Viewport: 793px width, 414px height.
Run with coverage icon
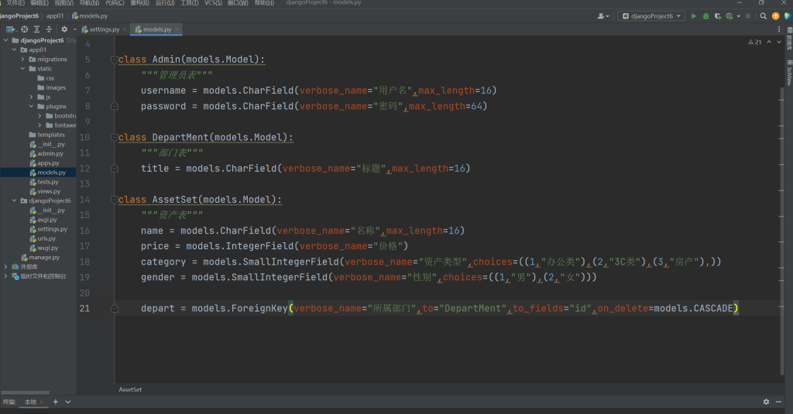(718, 15)
